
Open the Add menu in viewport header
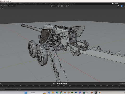click(x=1, y=6)
